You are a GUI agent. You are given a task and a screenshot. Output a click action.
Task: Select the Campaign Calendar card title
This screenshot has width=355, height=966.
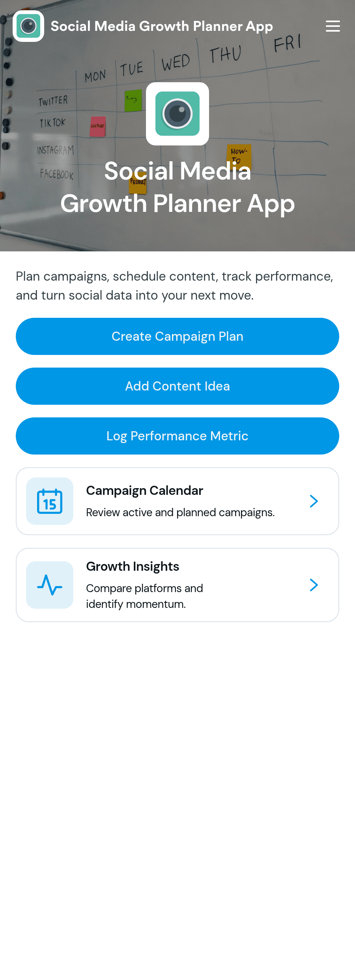pyautogui.click(x=144, y=491)
